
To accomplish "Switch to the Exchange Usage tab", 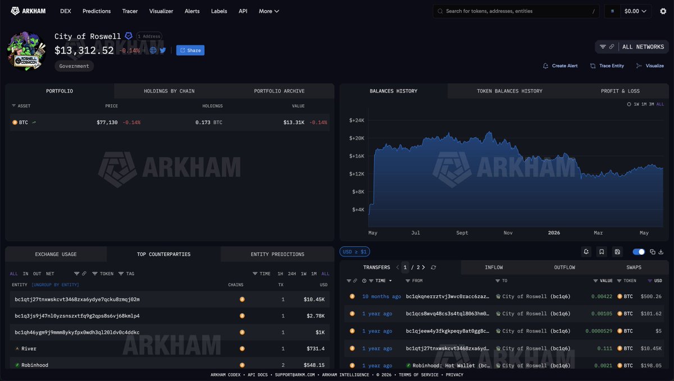I will 56,254.
